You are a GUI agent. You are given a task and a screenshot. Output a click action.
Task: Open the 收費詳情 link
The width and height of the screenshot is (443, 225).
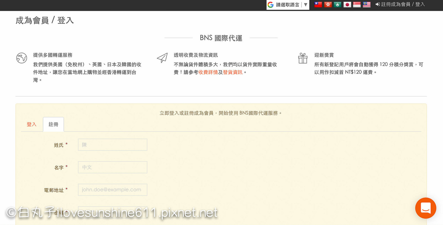208,72
